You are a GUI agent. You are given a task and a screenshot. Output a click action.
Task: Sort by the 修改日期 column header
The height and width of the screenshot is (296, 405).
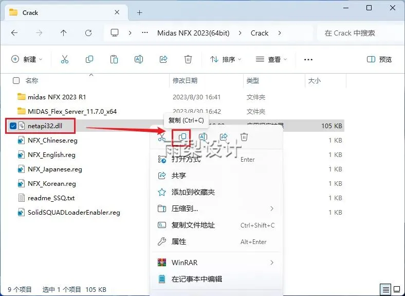185,81
